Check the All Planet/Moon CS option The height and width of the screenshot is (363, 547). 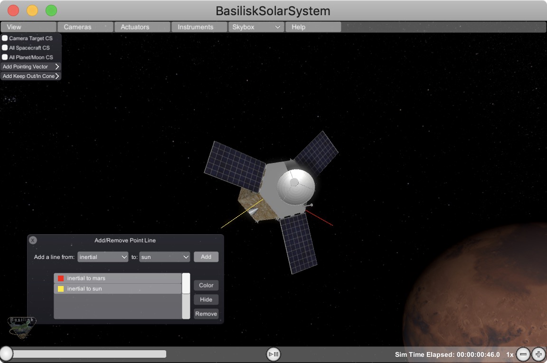tap(5, 57)
